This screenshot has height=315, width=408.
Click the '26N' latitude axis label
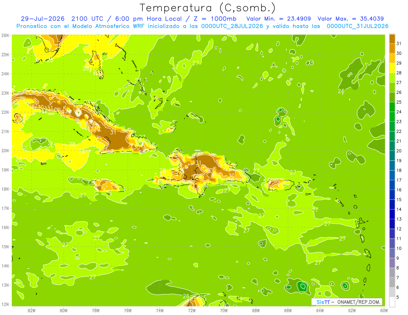(x=5, y=35)
